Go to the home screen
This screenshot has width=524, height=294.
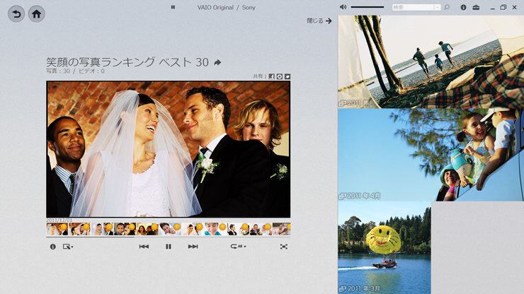click(36, 13)
